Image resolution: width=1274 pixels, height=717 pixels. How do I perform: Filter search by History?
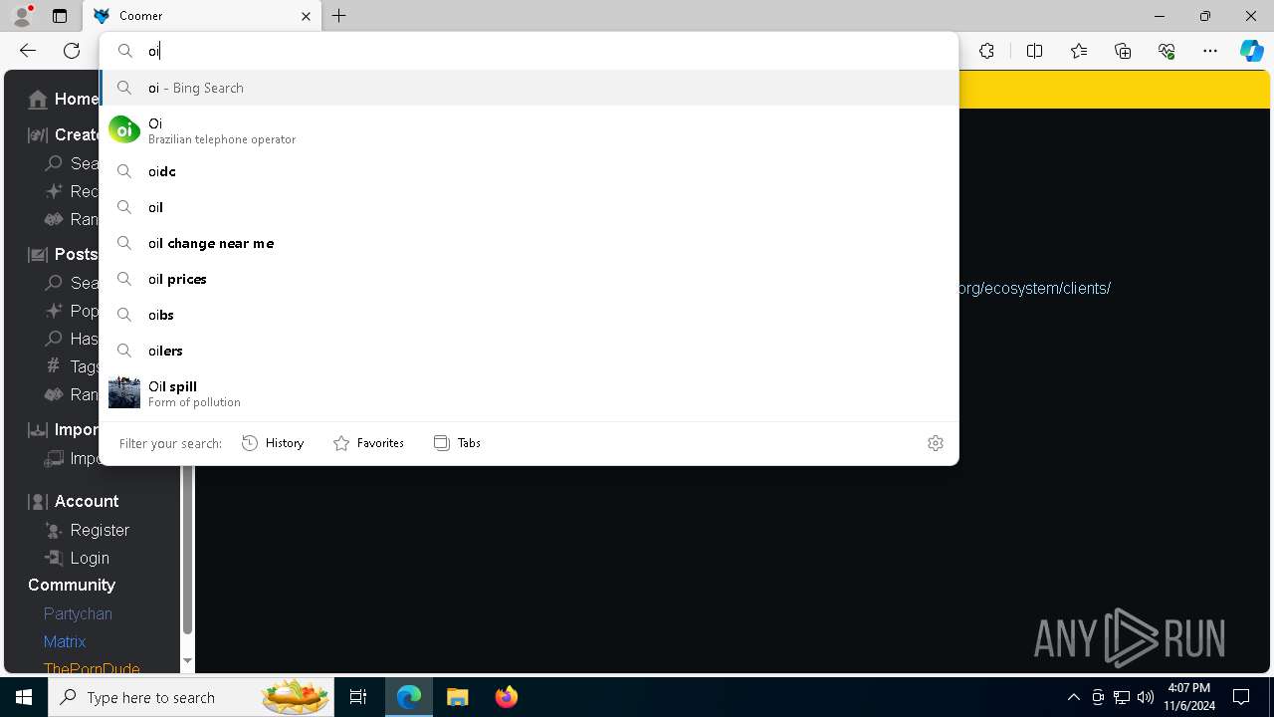coord(274,443)
